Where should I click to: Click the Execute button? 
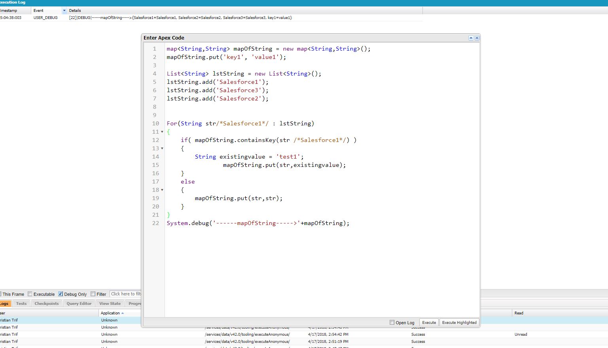pyautogui.click(x=429, y=323)
